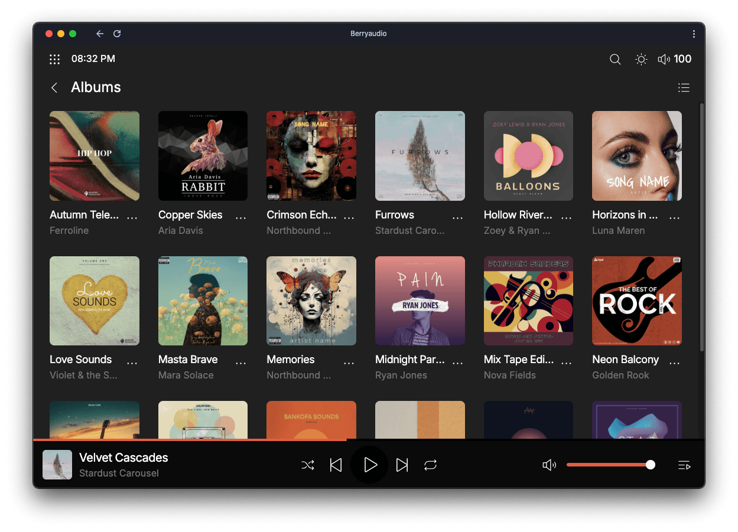Viewport: 738px width, 532px height.
Task: Switch albums to list view
Action: point(684,88)
